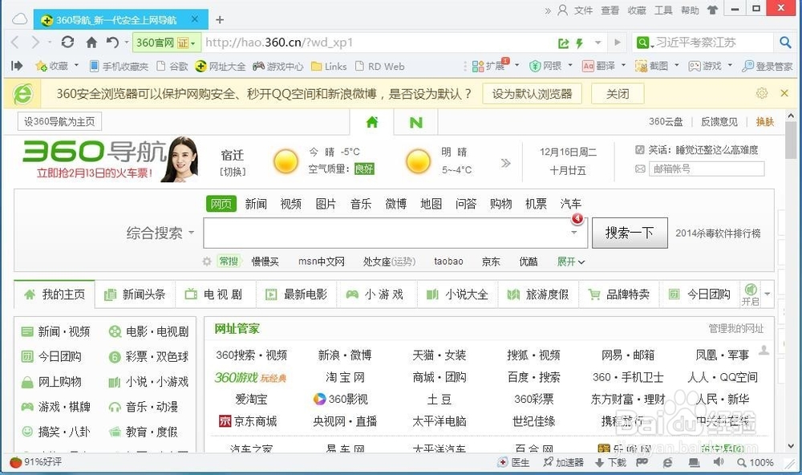Select the 视频 search category tab
802x475 pixels.
[290, 203]
